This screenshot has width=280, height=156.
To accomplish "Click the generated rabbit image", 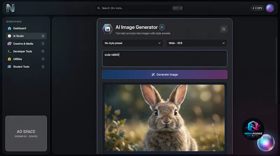I will (x=164, y=118).
